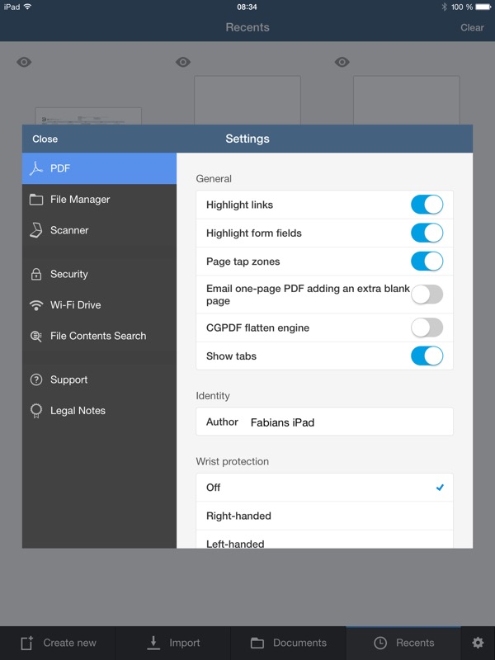Enable CGPDF flatten engine switch
Image resolution: width=495 pixels, height=660 pixels.
pos(427,328)
